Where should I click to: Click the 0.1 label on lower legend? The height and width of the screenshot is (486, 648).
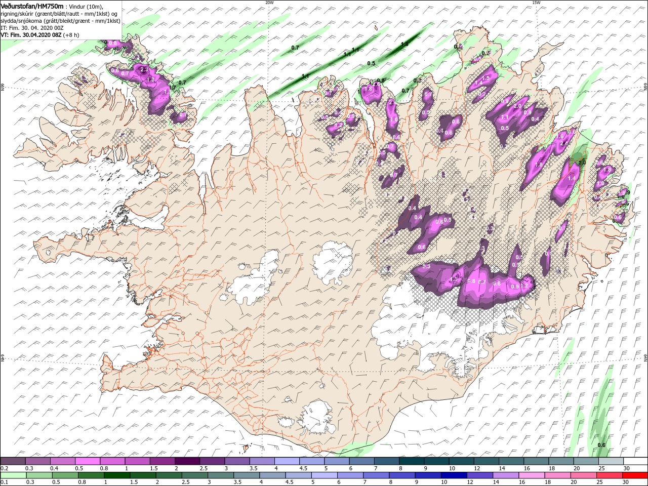click(4, 483)
